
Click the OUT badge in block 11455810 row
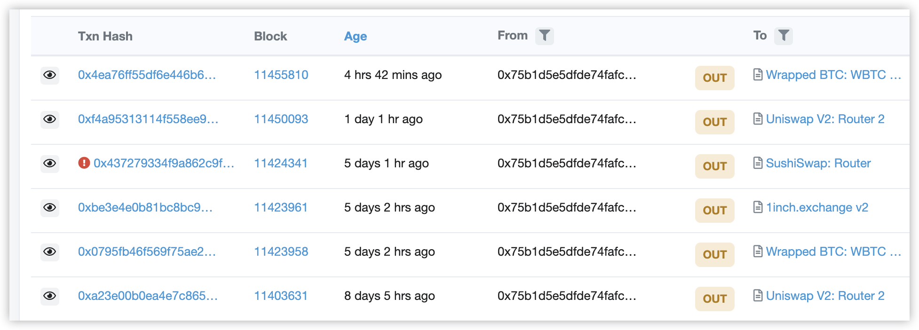[x=714, y=78]
